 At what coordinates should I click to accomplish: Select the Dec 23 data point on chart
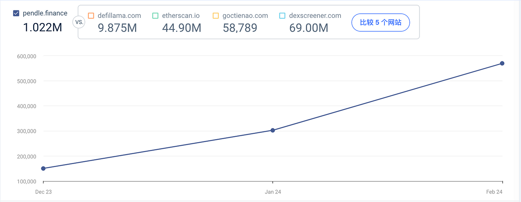pos(43,169)
